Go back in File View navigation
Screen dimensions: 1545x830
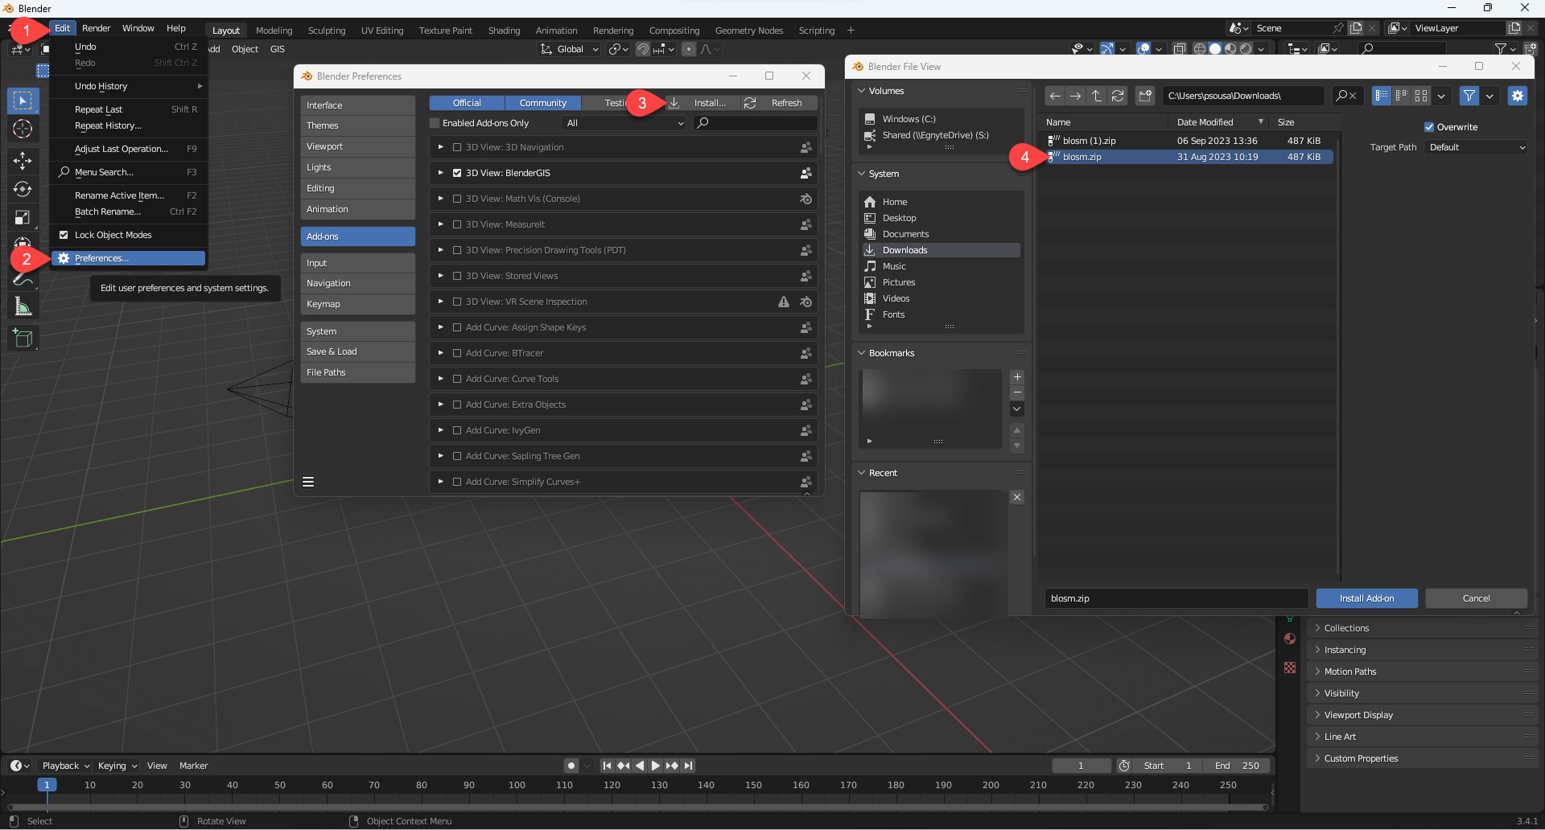[1055, 96]
